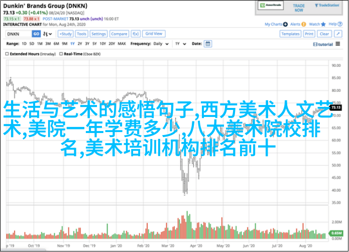349x252 pixels.
Task: Open the +Study menu
Action: pyautogui.click(x=66, y=34)
